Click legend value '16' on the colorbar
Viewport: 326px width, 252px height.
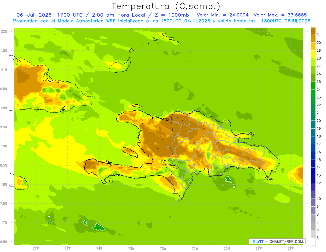click(319, 152)
